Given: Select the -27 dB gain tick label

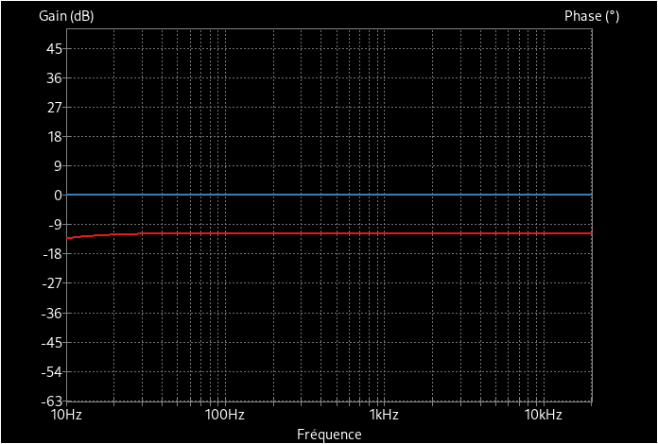Looking at the screenshot, I should [51, 282].
